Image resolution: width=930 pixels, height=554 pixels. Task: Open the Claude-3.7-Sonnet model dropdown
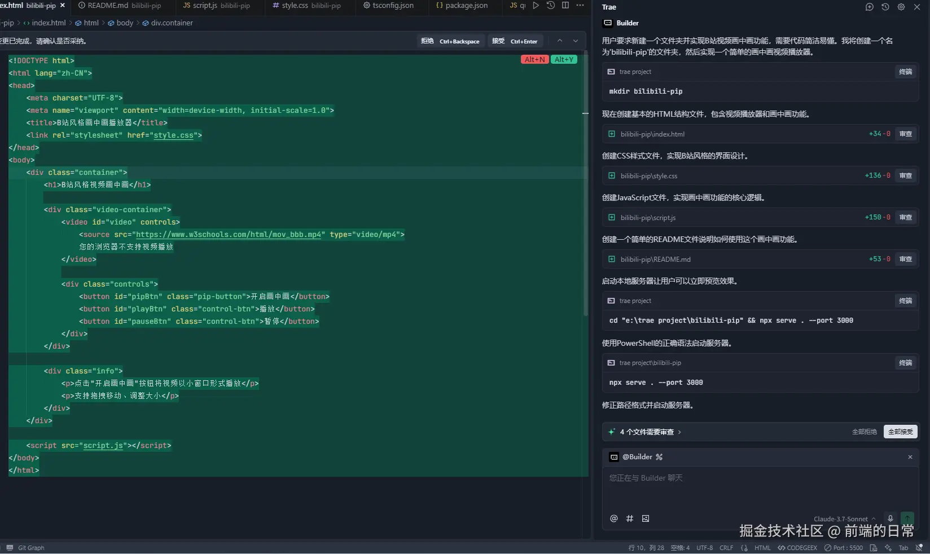[x=844, y=519]
